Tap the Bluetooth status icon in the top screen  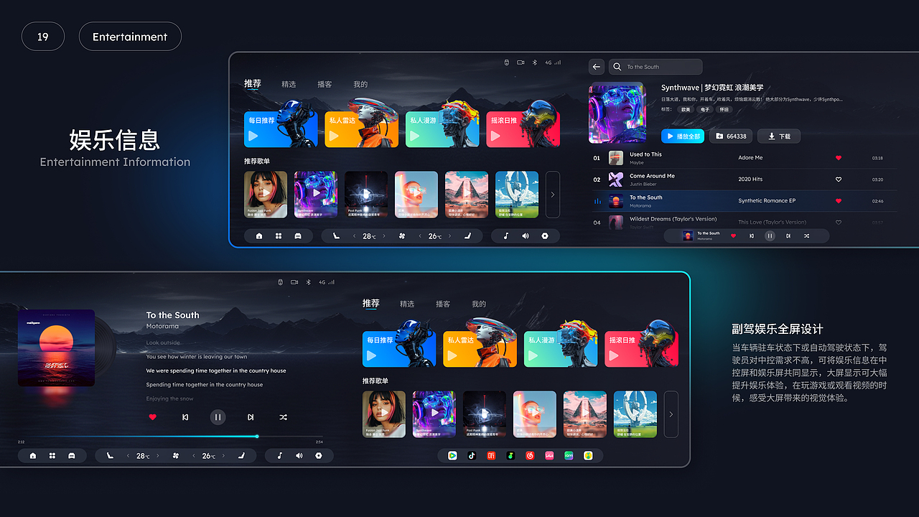coord(534,62)
